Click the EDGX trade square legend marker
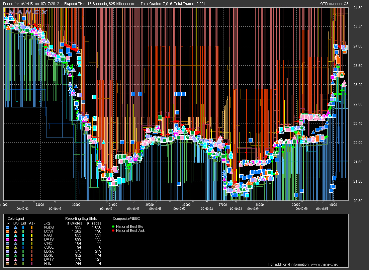369x270 pixels. pos(7,252)
